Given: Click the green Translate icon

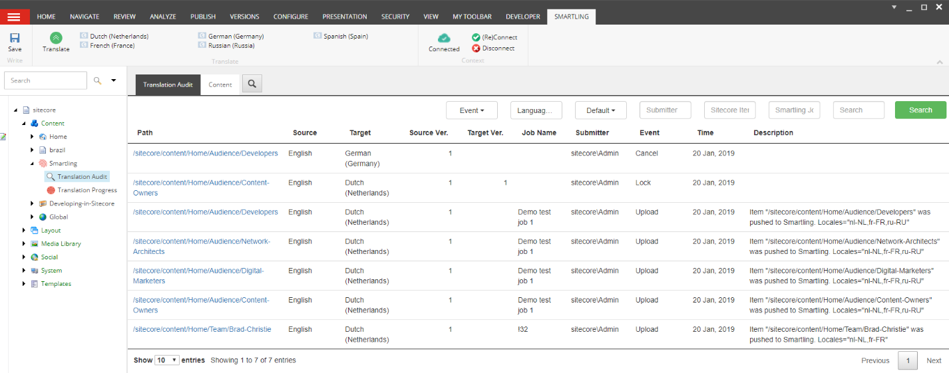Looking at the screenshot, I should [56, 38].
